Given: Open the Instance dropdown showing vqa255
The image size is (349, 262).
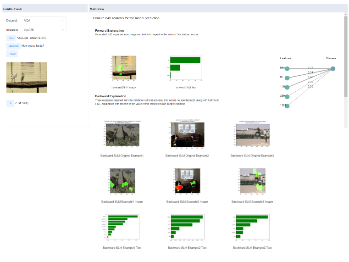Looking at the screenshot, I should pyautogui.click(x=44, y=29).
